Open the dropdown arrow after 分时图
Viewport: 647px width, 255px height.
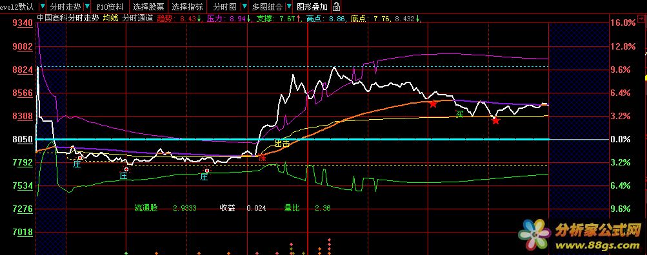(244, 6)
